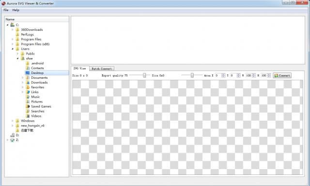Click the PerfLogs folder icon
Screen dimensions: 310x186
pyautogui.click(x=17, y=34)
